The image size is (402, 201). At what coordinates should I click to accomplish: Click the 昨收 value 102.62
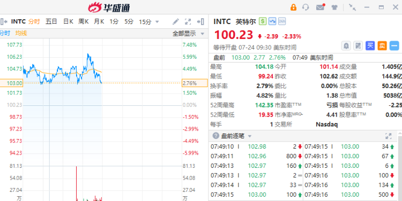[329, 76]
